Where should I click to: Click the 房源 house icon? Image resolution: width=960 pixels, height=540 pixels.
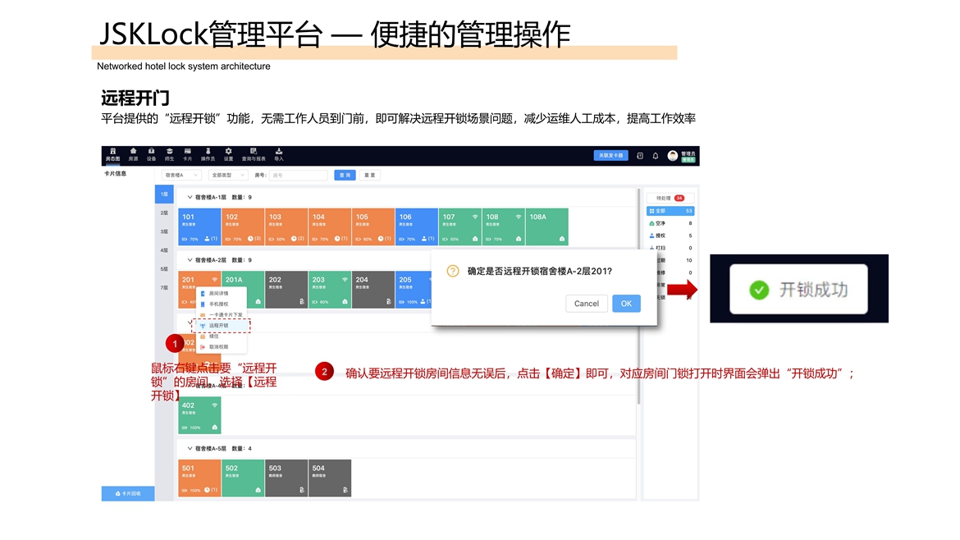pos(133,152)
